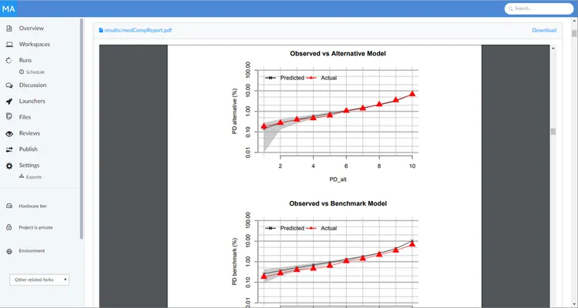This screenshot has height=308, width=578.
Task: Open Launchers from the sidebar
Action: tap(32, 101)
